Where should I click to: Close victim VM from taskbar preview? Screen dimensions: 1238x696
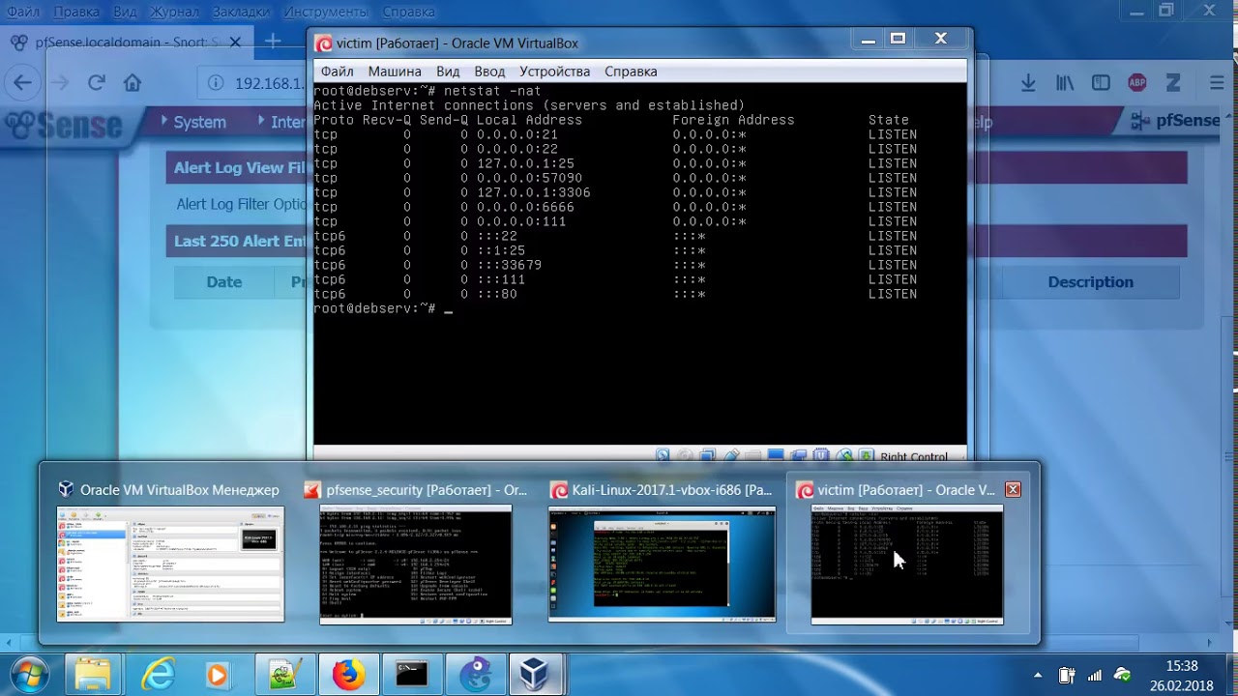click(x=1013, y=490)
